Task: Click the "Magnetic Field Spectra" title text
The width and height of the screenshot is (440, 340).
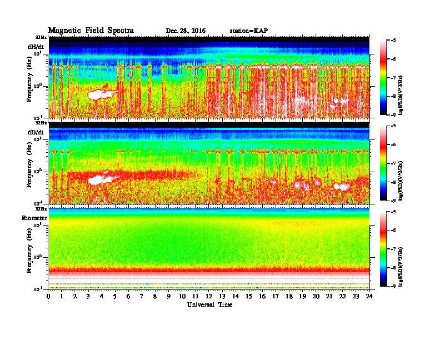Action: coord(91,31)
